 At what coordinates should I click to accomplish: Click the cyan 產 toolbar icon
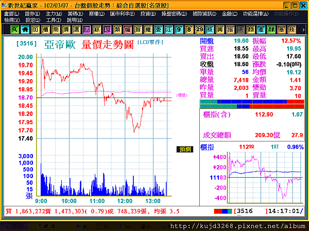(x=261, y=30)
